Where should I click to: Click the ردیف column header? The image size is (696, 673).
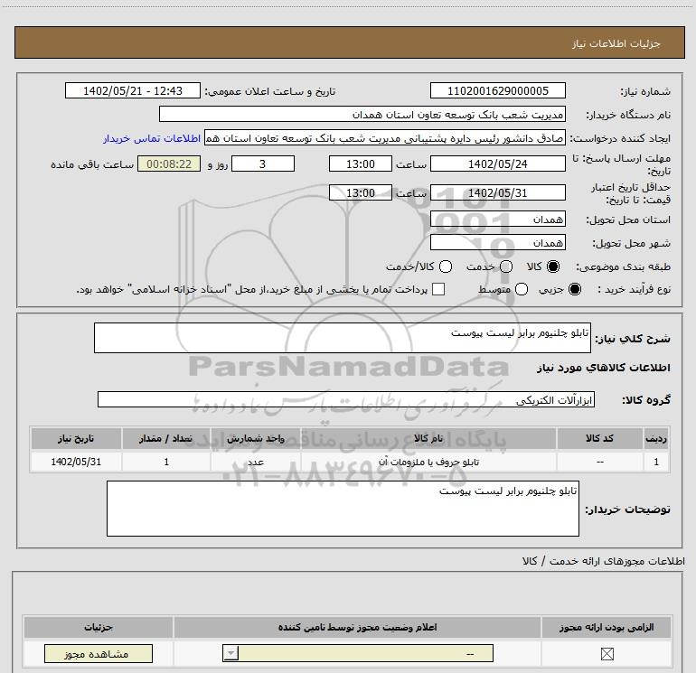pos(656,438)
